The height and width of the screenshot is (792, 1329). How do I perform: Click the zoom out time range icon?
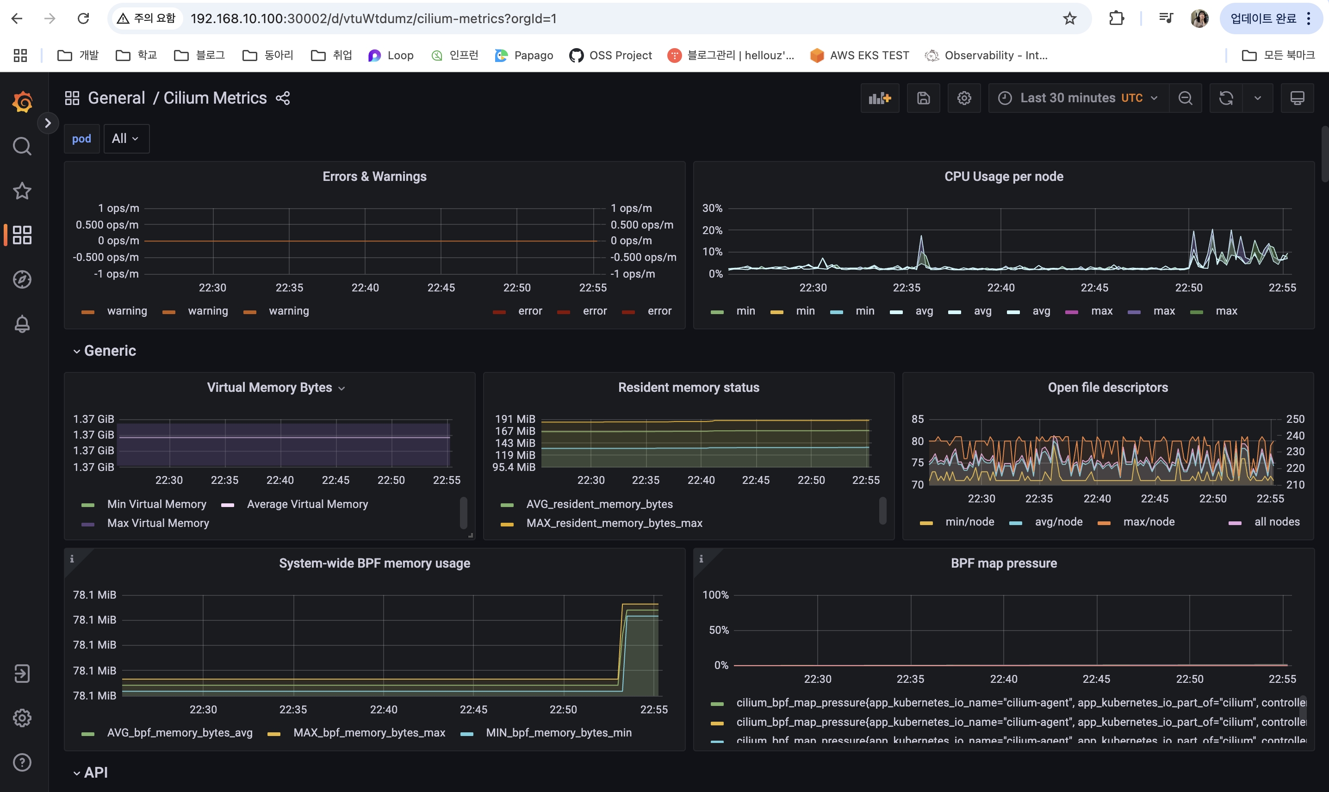[x=1185, y=98]
